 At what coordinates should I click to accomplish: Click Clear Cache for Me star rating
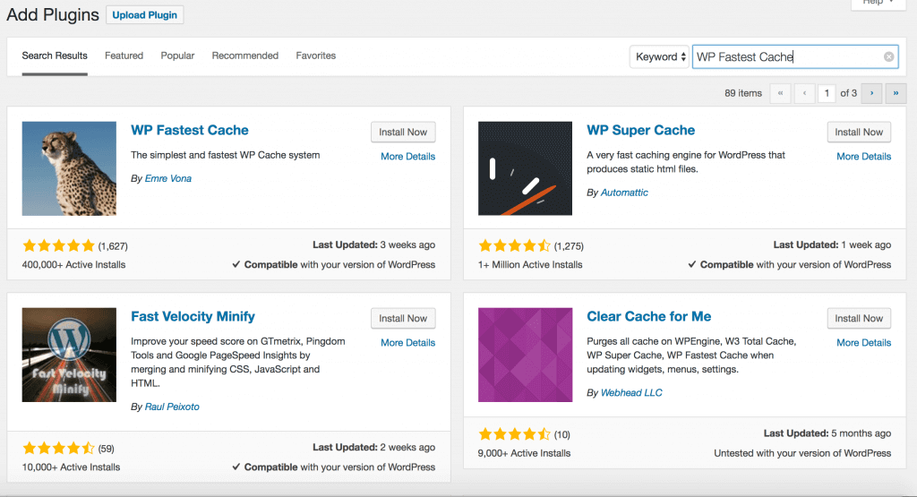tap(515, 433)
